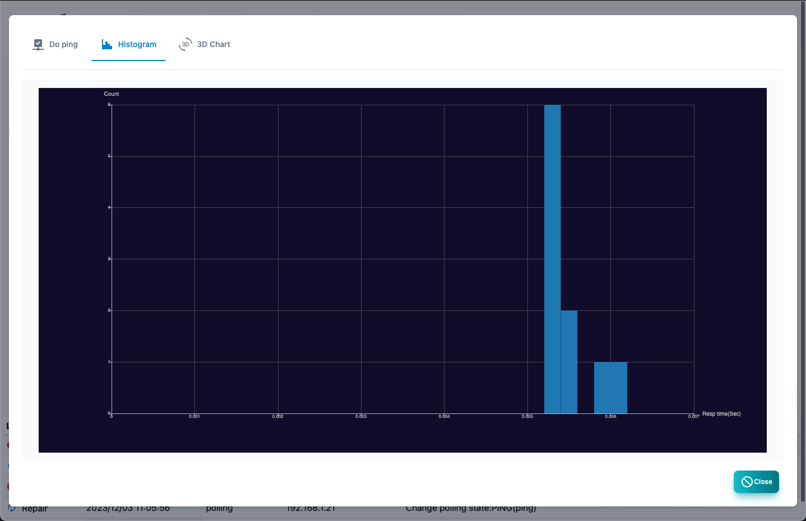The width and height of the screenshot is (806, 521).
Task: Click the 0.007 x-axis tick label
Action: [x=694, y=417]
